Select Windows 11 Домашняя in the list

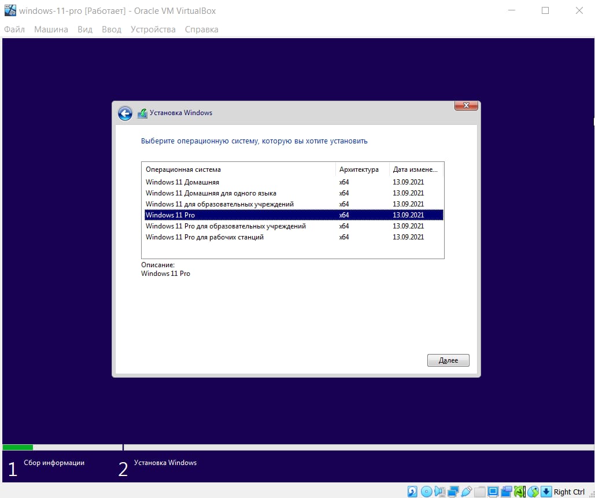tap(294, 182)
